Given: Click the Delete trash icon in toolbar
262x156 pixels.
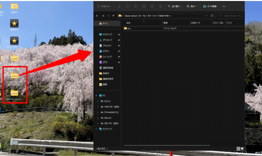Looking at the screenshot, I should (160, 6).
